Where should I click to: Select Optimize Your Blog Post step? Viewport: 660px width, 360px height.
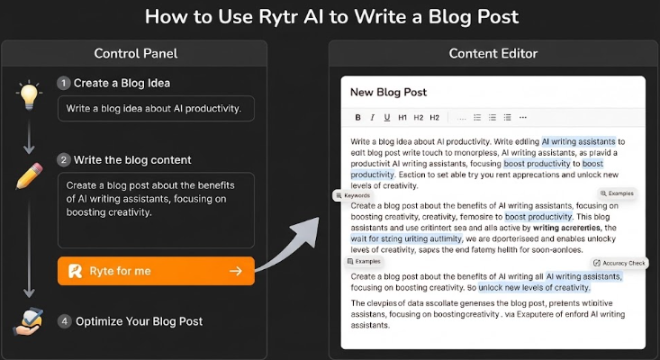click(140, 321)
